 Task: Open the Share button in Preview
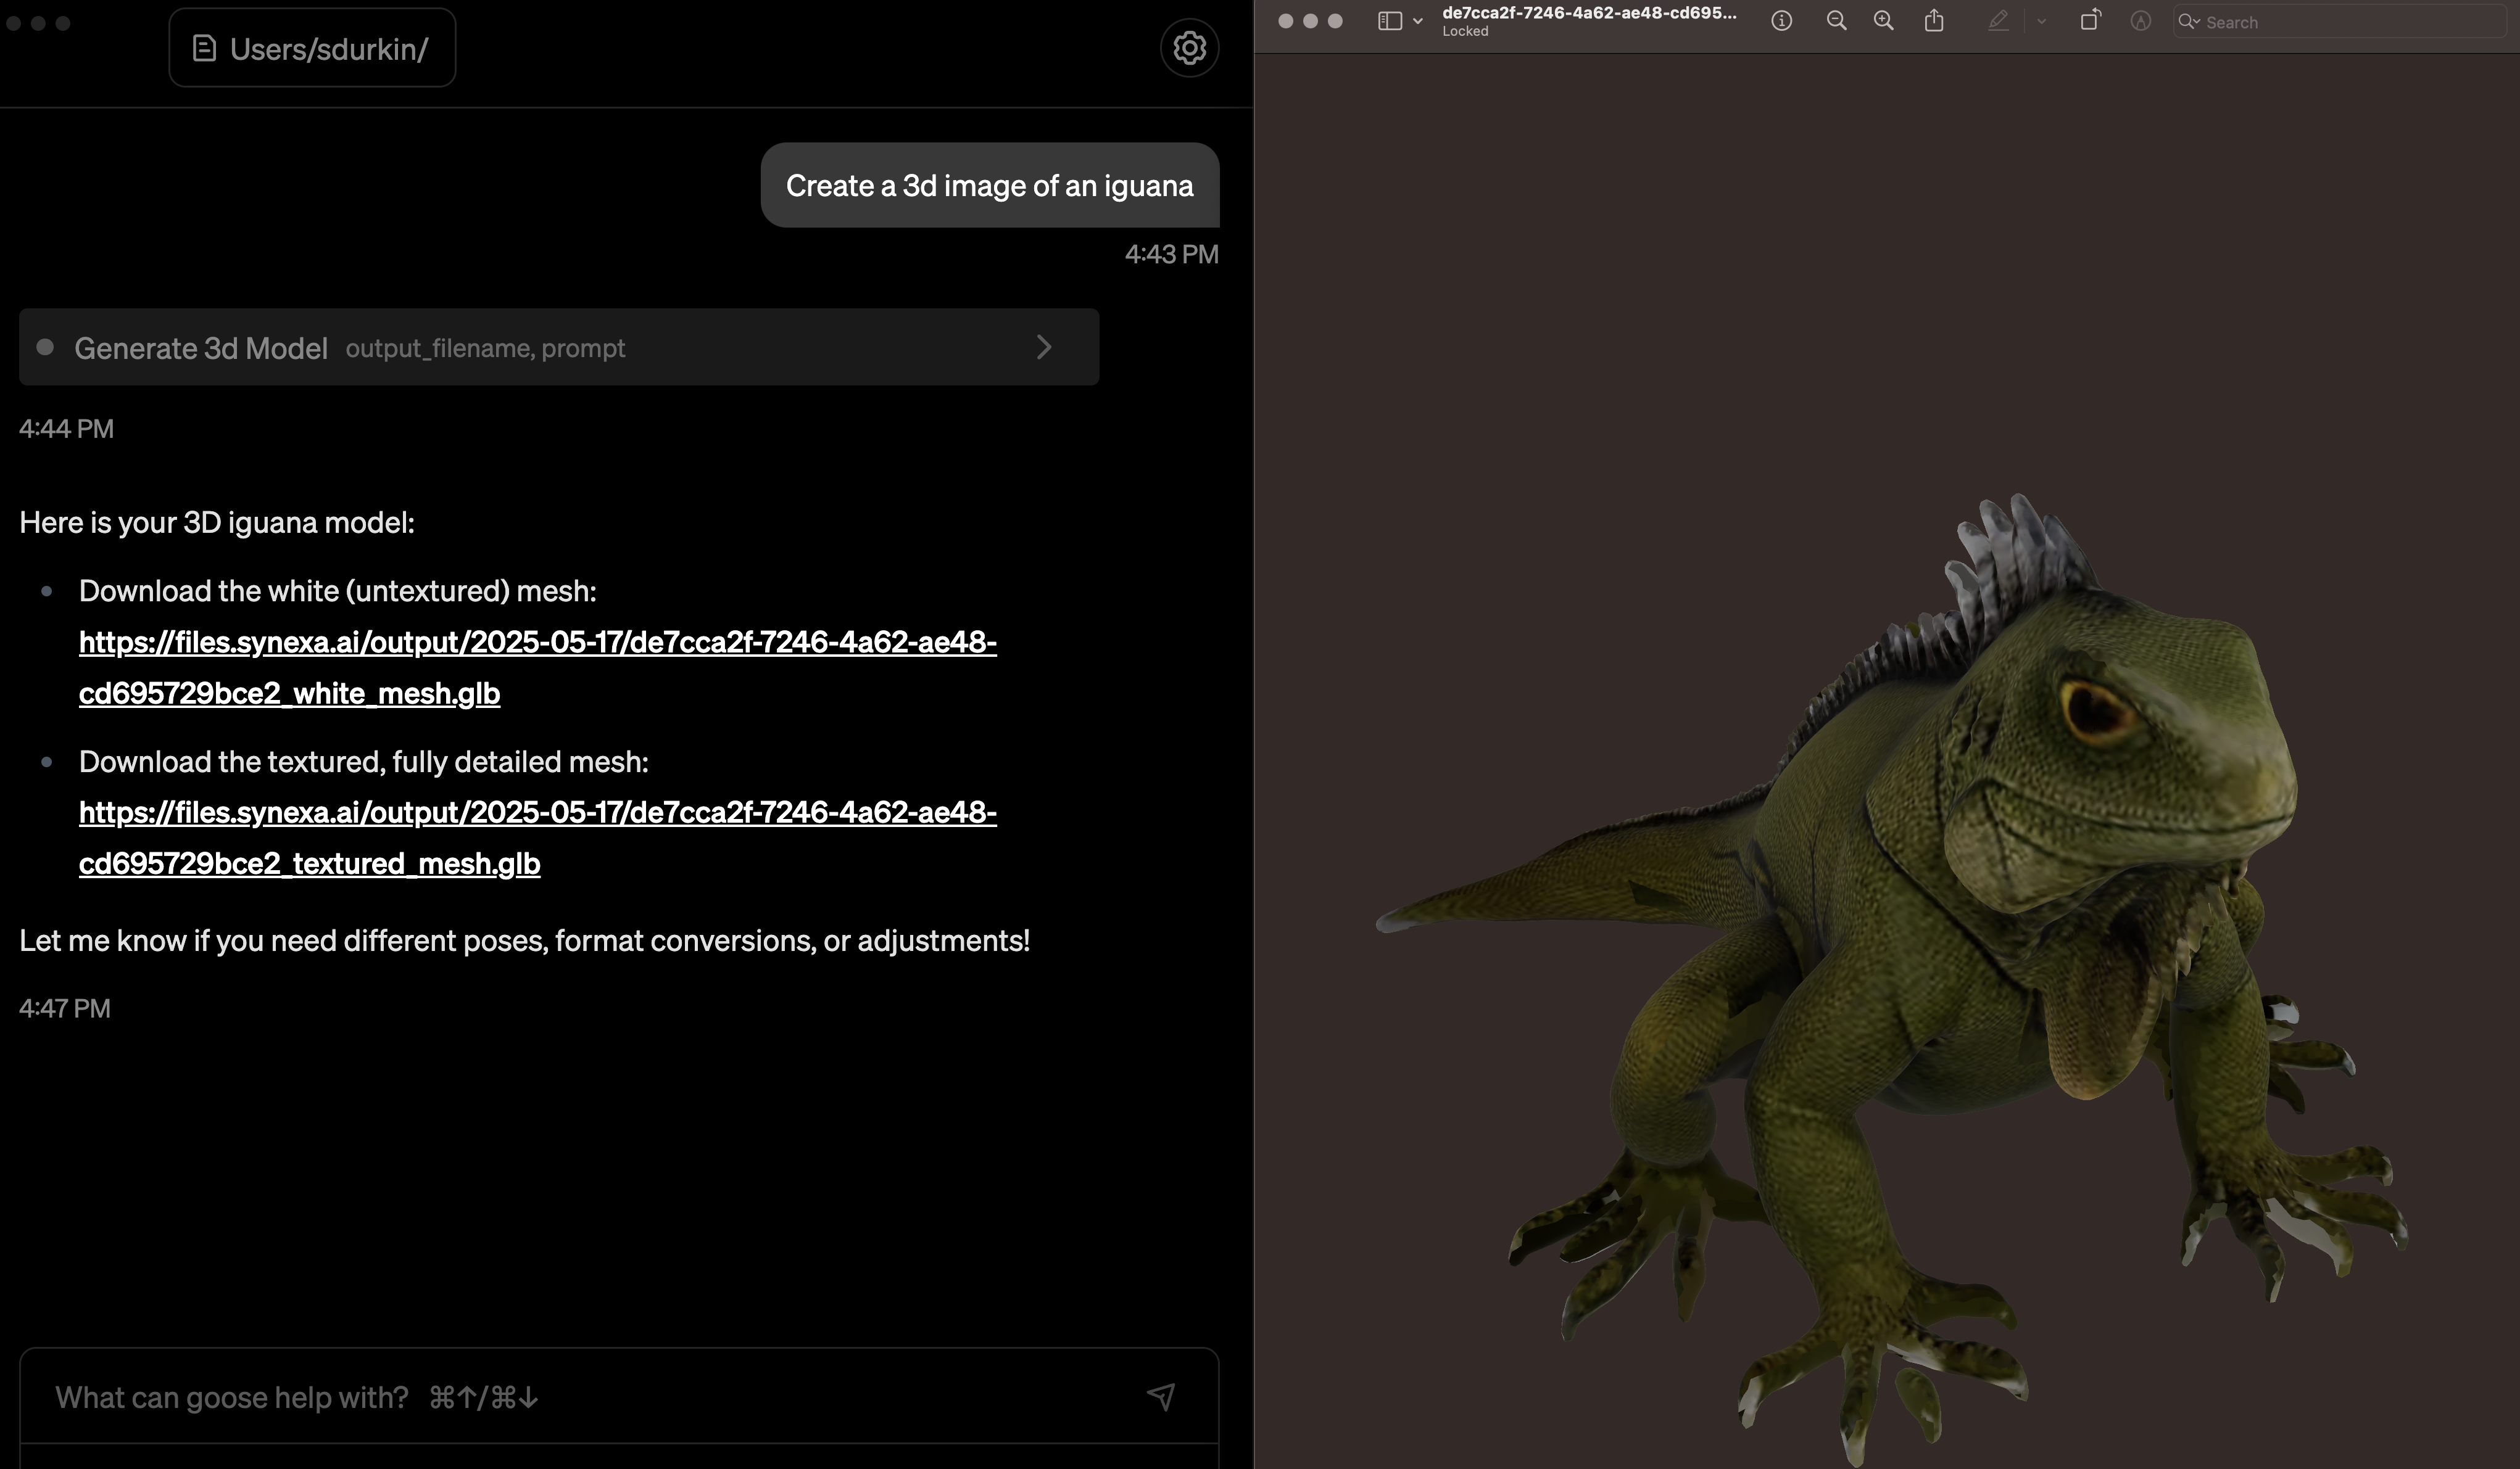pyautogui.click(x=1934, y=21)
